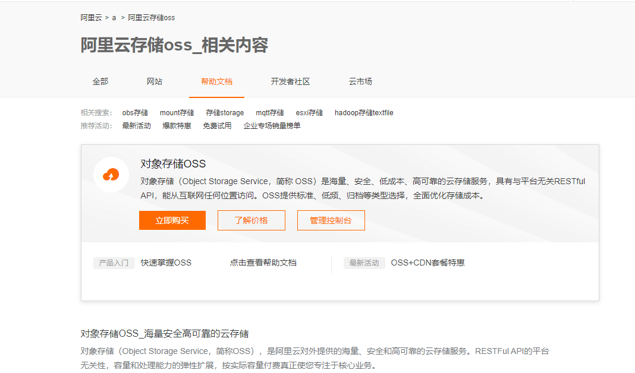Open the 最新活动 recommended activity link
635x373 pixels.
pos(137,126)
